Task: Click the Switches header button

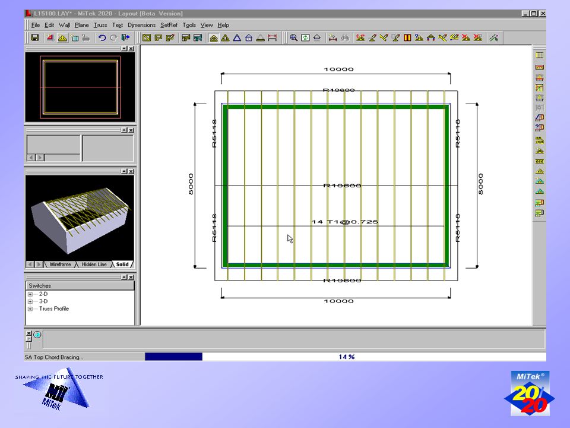Action: tap(80, 286)
